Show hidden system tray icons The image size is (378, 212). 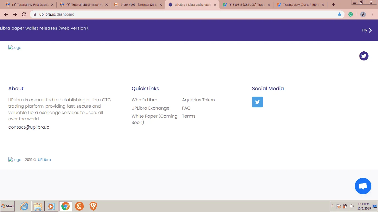(x=332, y=206)
